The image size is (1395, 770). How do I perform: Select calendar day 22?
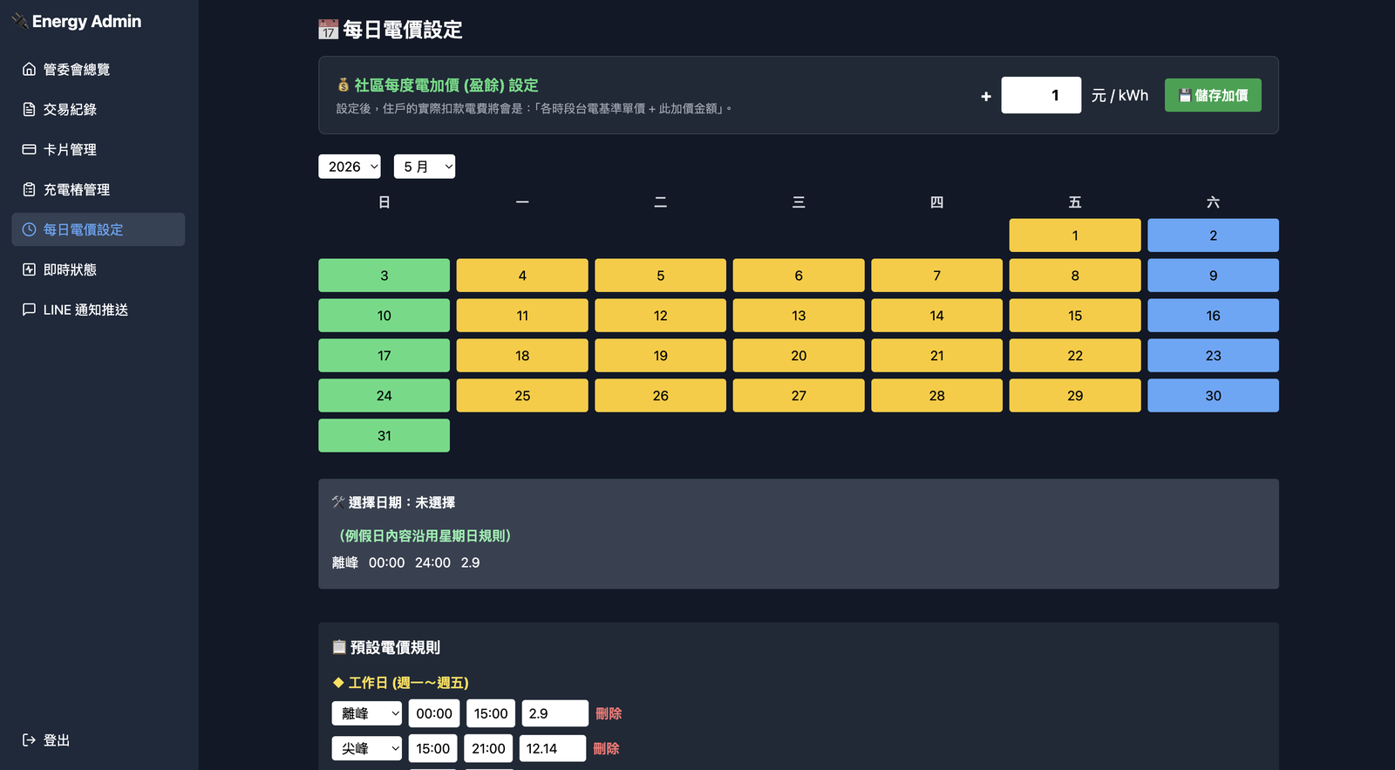(x=1075, y=356)
